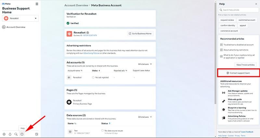Click Go to Business Home button
This screenshot has height=138, width=260.
pyautogui.click(x=140, y=34)
